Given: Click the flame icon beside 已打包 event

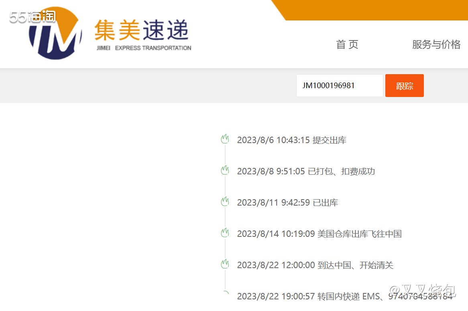Looking at the screenshot, I should coord(225,170).
